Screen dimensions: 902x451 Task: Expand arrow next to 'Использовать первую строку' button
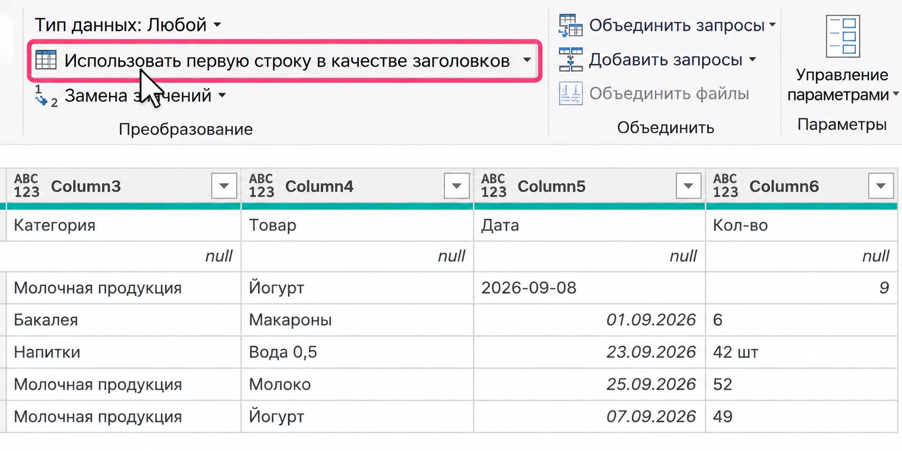527,60
